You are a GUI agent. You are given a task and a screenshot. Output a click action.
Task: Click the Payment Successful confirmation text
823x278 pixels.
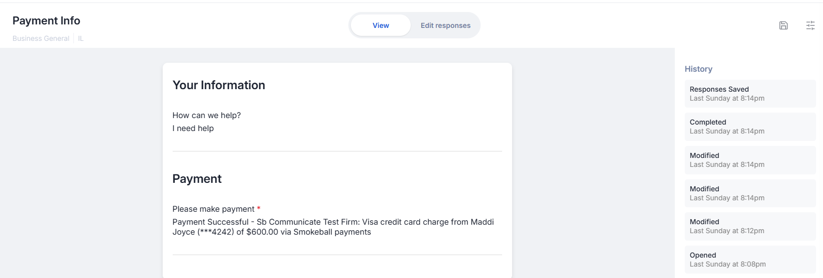pos(333,227)
